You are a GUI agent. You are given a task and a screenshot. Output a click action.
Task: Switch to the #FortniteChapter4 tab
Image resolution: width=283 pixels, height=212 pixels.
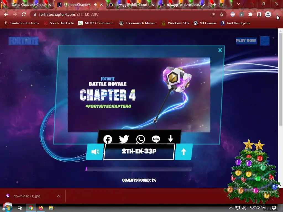tap(77, 5)
